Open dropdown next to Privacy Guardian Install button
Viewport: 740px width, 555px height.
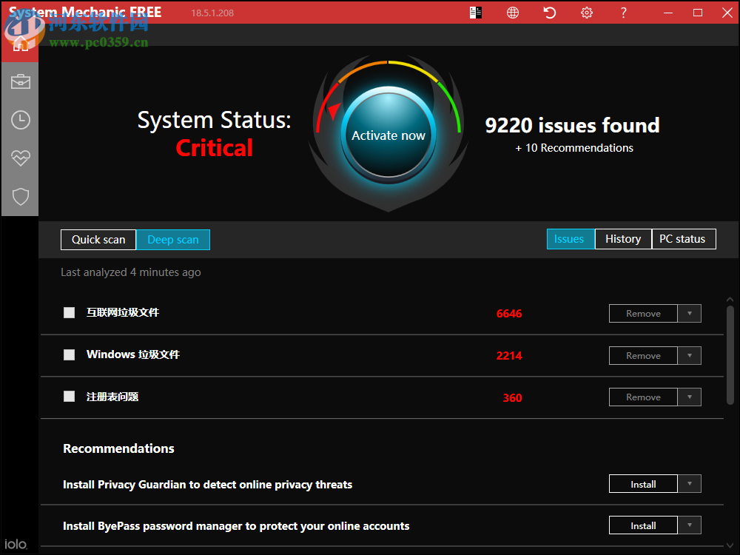(690, 483)
